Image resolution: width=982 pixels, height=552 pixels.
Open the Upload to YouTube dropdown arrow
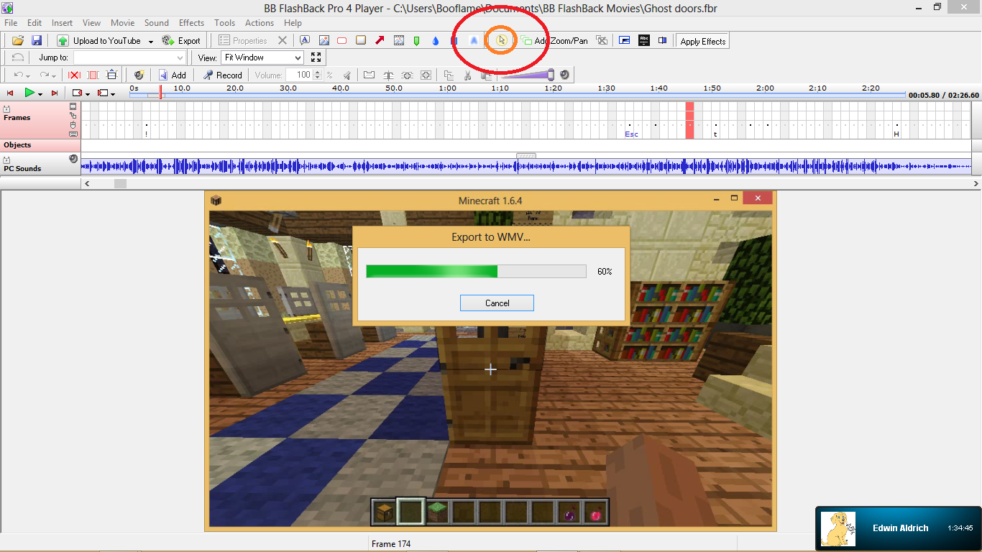tap(151, 42)
